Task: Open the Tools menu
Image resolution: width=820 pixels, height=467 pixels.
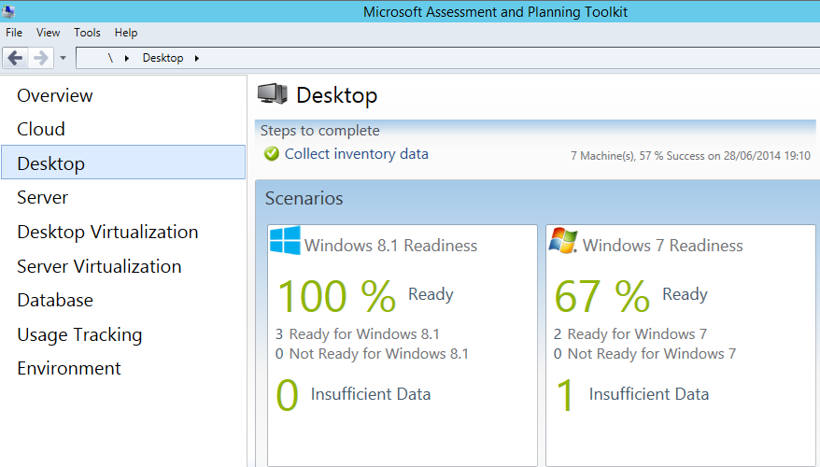Action: [x=87, y=33]
